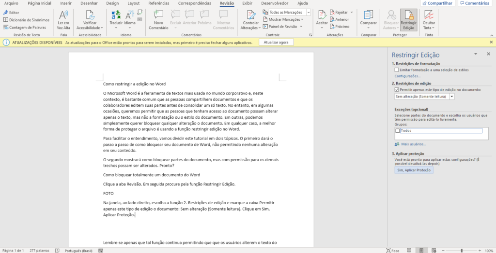
Task: Open Painel de Revisão
Action: pyautogui.click(x=280, y=27)
